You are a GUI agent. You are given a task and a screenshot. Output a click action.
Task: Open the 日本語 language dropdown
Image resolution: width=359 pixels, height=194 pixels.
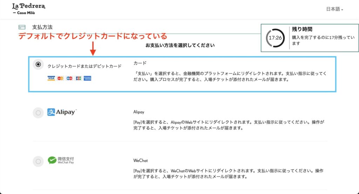tap(334, 9)
